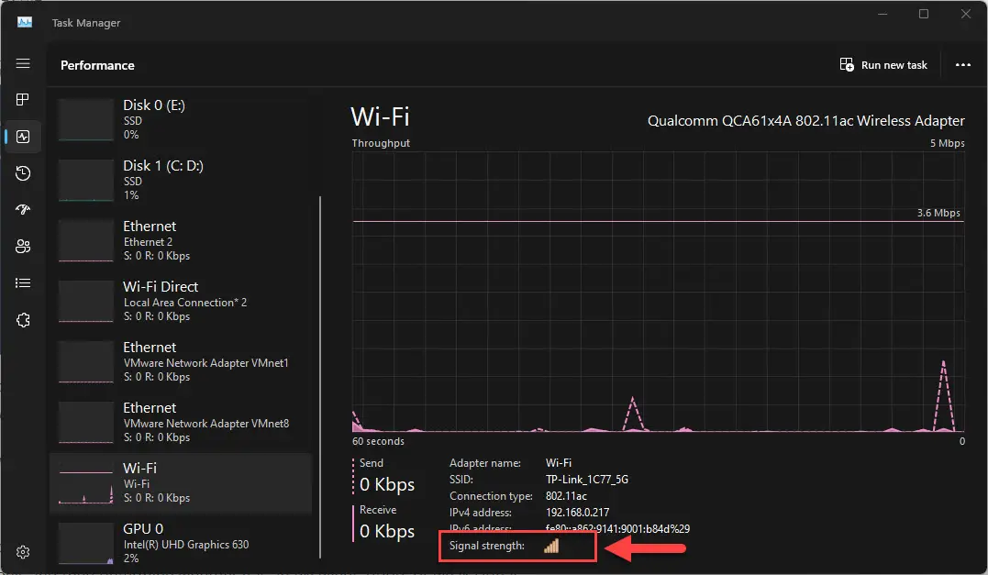Go to the Processes page icon
This screenshot has width=988, height=575.
point(23,100)
